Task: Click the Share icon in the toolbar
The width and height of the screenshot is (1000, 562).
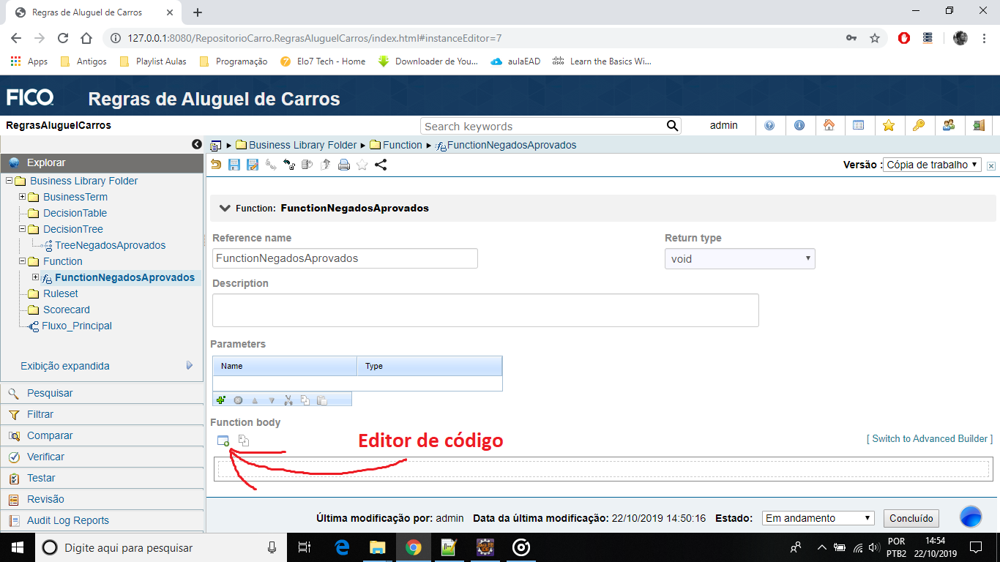Action: point(379,164)
